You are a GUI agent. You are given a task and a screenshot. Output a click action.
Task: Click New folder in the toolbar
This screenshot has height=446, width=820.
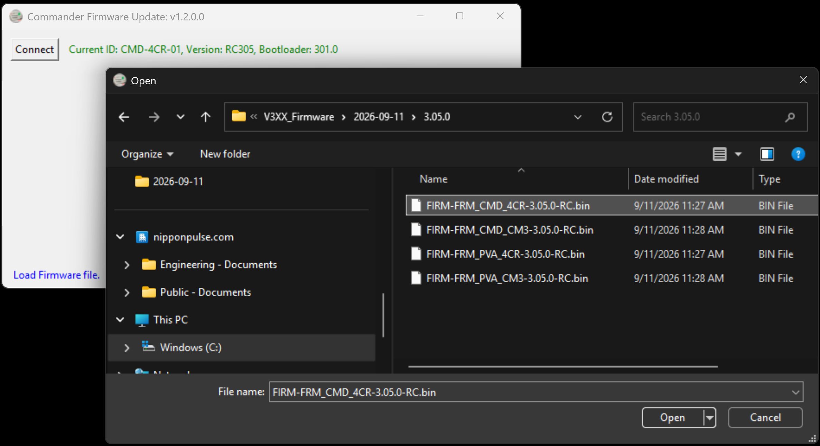225,154
